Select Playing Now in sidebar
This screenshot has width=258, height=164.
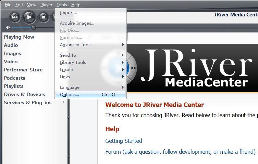tap(19, 37)
